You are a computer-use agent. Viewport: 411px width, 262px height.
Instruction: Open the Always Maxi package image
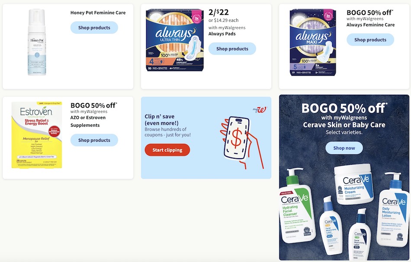coord(313,42)
